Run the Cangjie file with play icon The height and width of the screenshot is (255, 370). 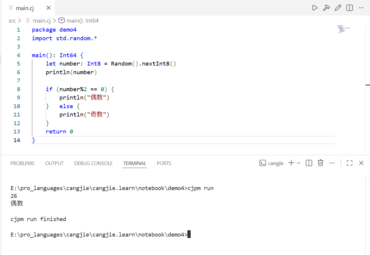pos(315,8)
